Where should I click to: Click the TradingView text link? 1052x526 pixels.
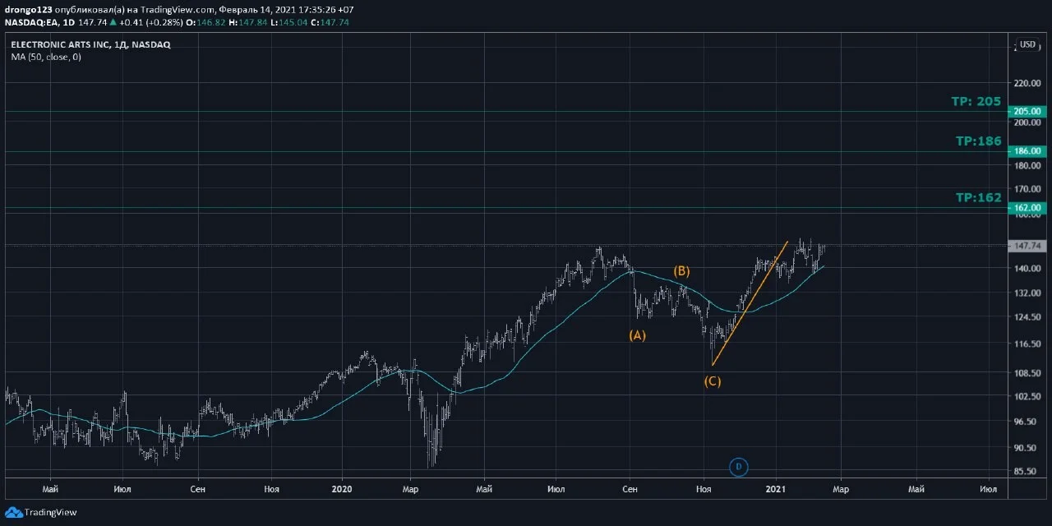(x=50, y=512)
